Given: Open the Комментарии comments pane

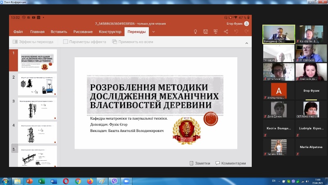Looking at the screenshot, I should (230, 163).
